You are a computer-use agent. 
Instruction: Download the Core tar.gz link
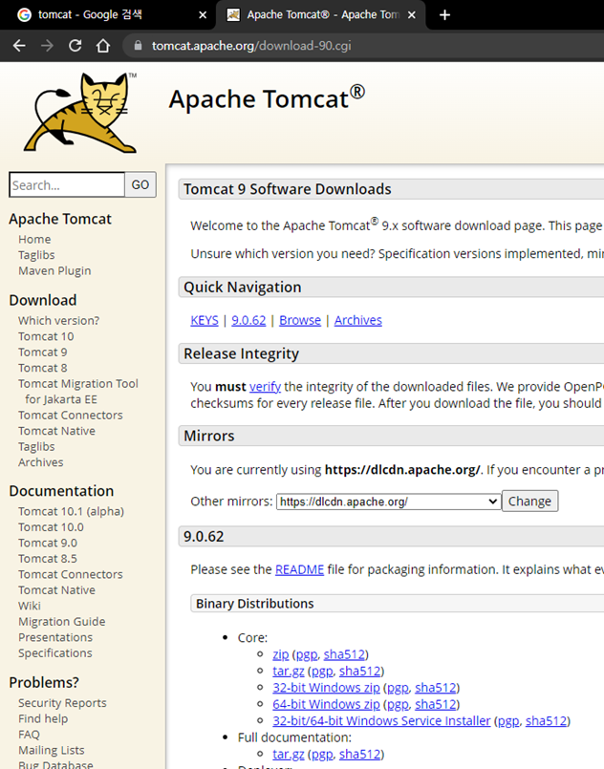289,672
